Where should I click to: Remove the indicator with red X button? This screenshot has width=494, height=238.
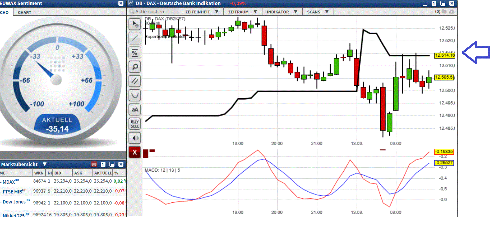(x=135, y=152)
